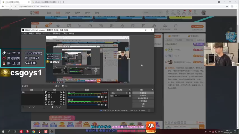Click 启动虚拟摄像机 button
The height and width of the screenshot is (134, 239).
[x=143, y=98]
